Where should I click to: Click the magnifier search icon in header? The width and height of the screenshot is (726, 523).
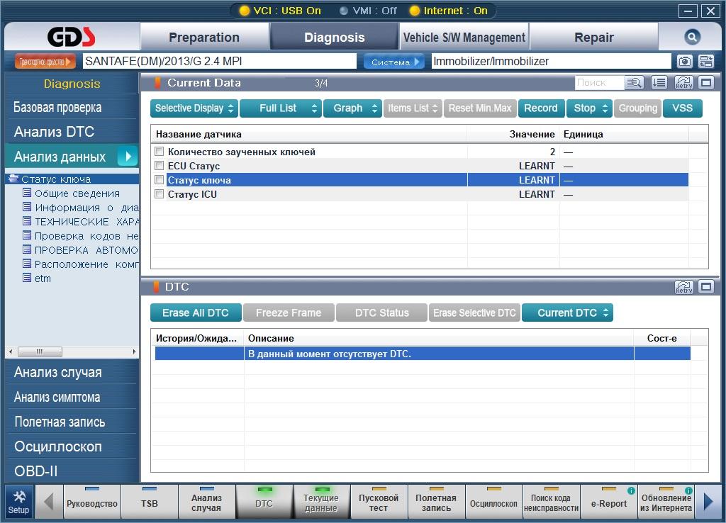point(692,37)
